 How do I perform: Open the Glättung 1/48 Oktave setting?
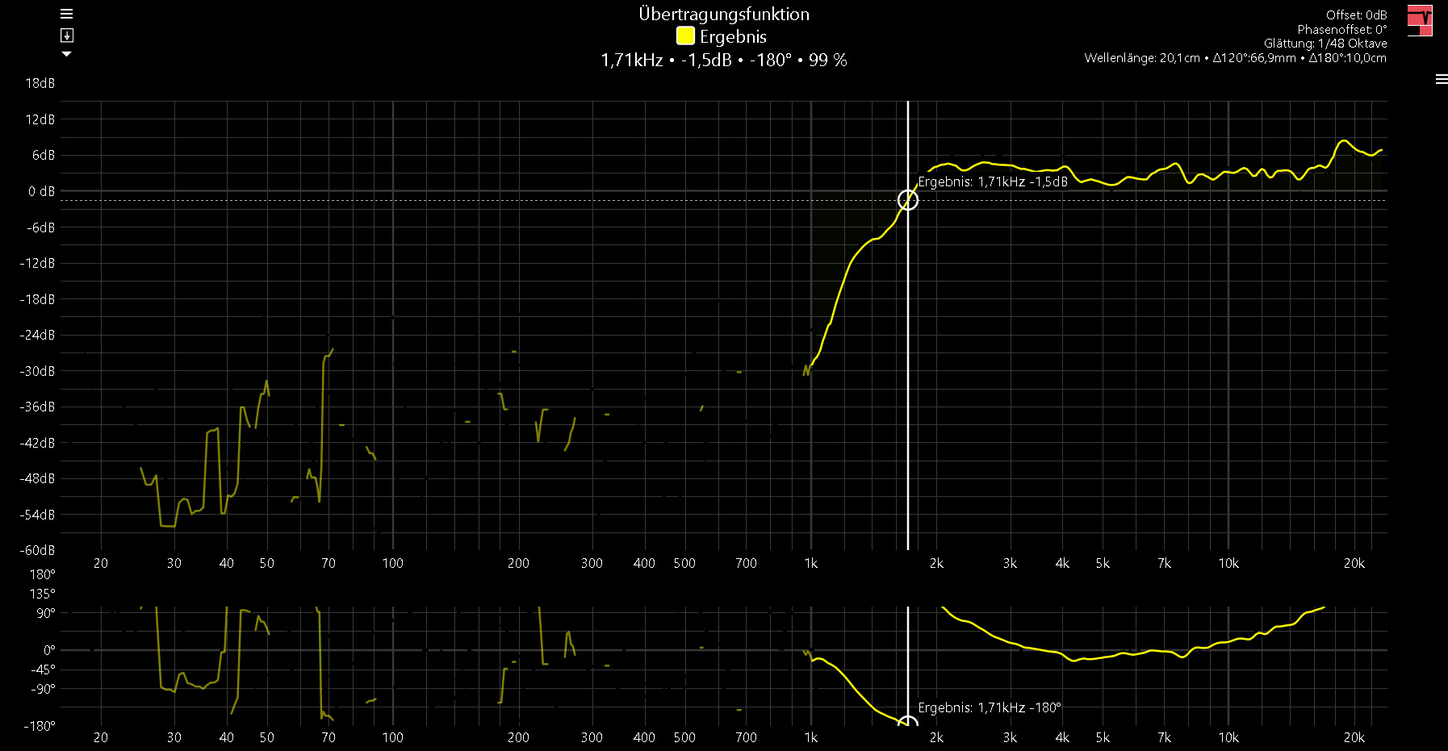tap(1325, 44)
